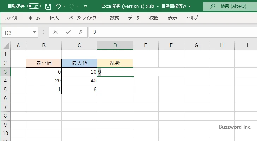Select row 2 header
The image size is (257, 141).
coord(5,63)
